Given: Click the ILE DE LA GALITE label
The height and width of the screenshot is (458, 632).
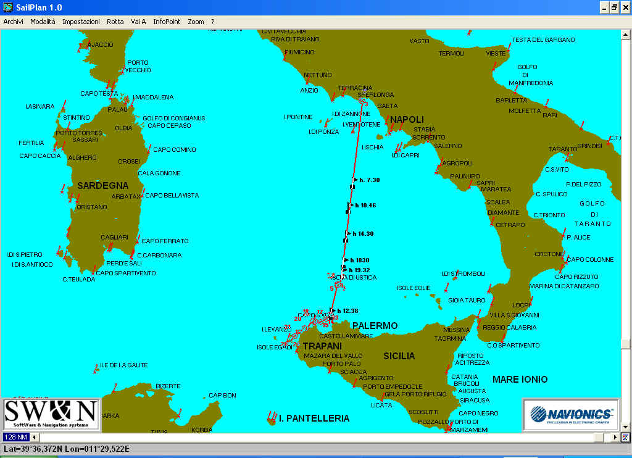Looking at the screenshot, I should pyautogui.click(x=123, y=365).
